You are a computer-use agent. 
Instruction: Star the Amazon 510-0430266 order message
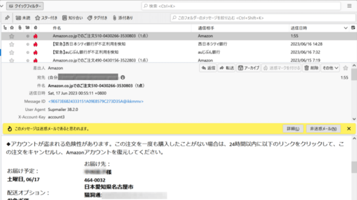pyautogui.click(x=11, y=36)
